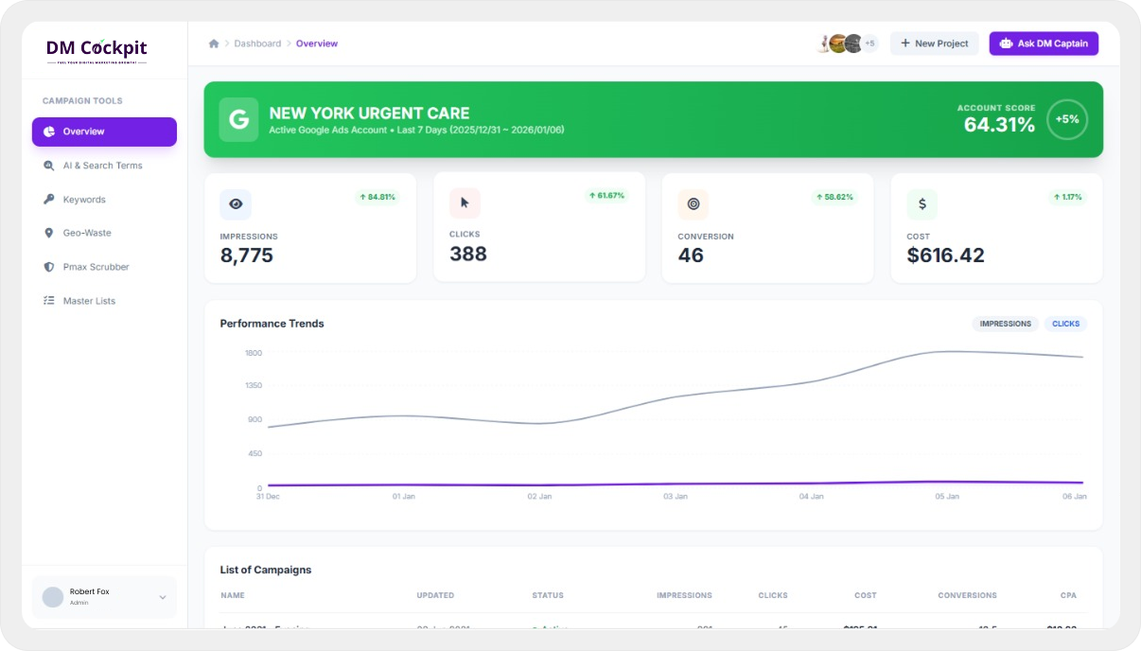The width and height of the screenshot is (1141, 651).
Task: Open the Overview sidebar item
Action: point(104,132)
